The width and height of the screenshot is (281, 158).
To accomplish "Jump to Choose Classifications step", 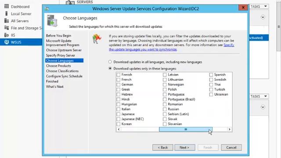I will coord(62,71).
